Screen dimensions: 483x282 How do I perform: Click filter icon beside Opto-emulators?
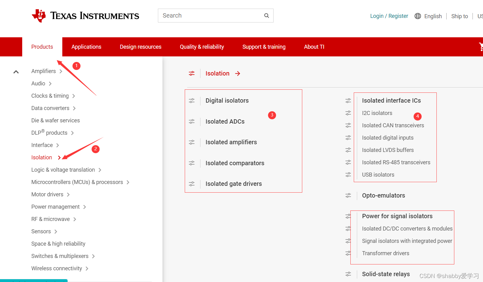(x=348, y=195)
